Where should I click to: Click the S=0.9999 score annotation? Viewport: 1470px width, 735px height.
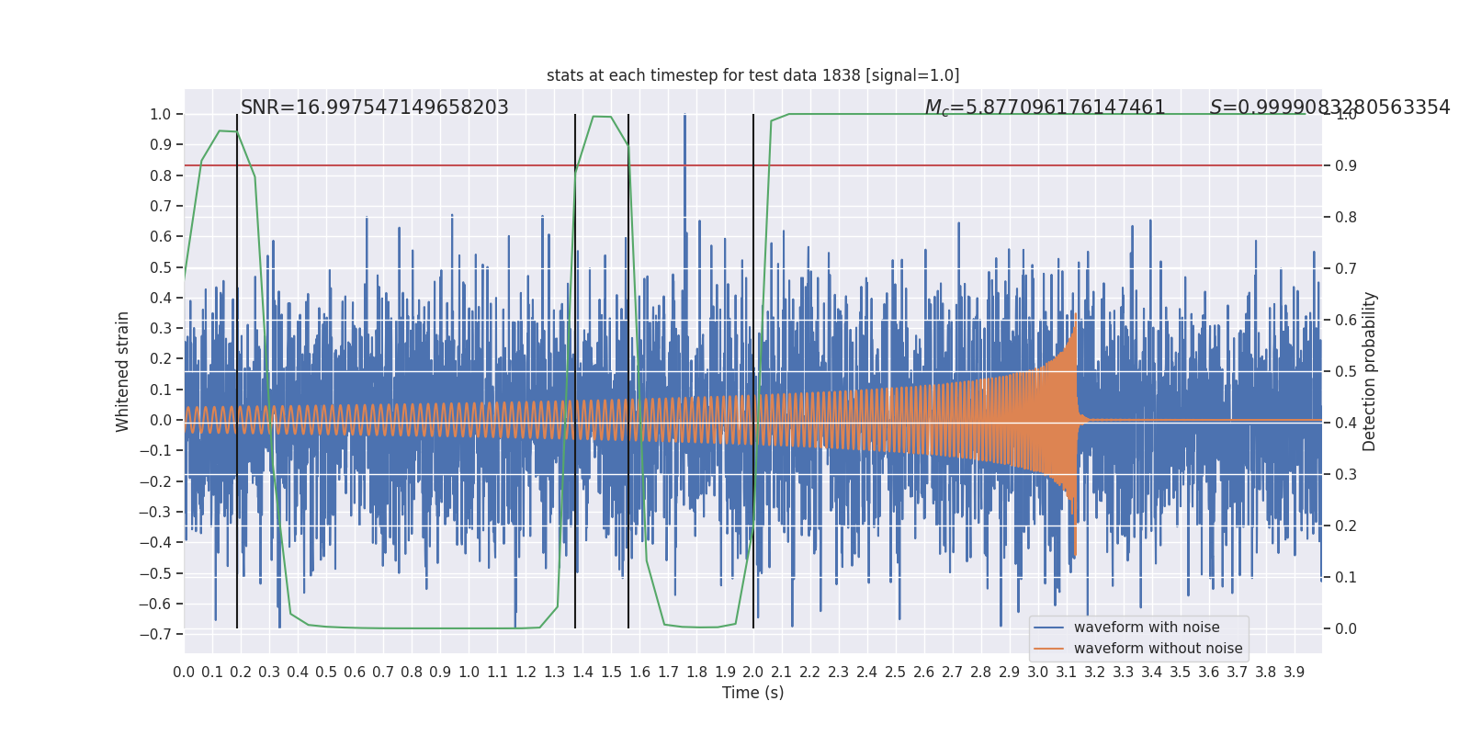coord(1329,107)
